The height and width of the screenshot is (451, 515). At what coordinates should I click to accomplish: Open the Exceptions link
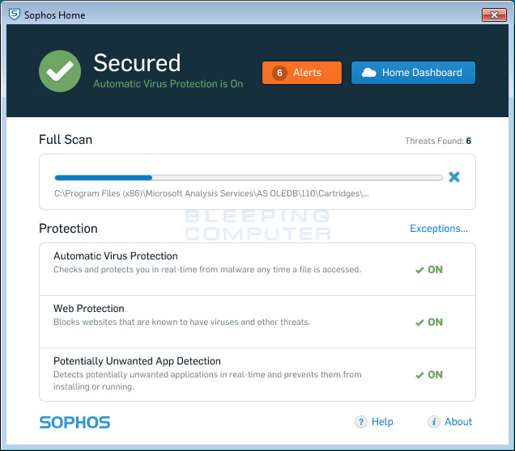pyautogui.click(x=439, y=229)
